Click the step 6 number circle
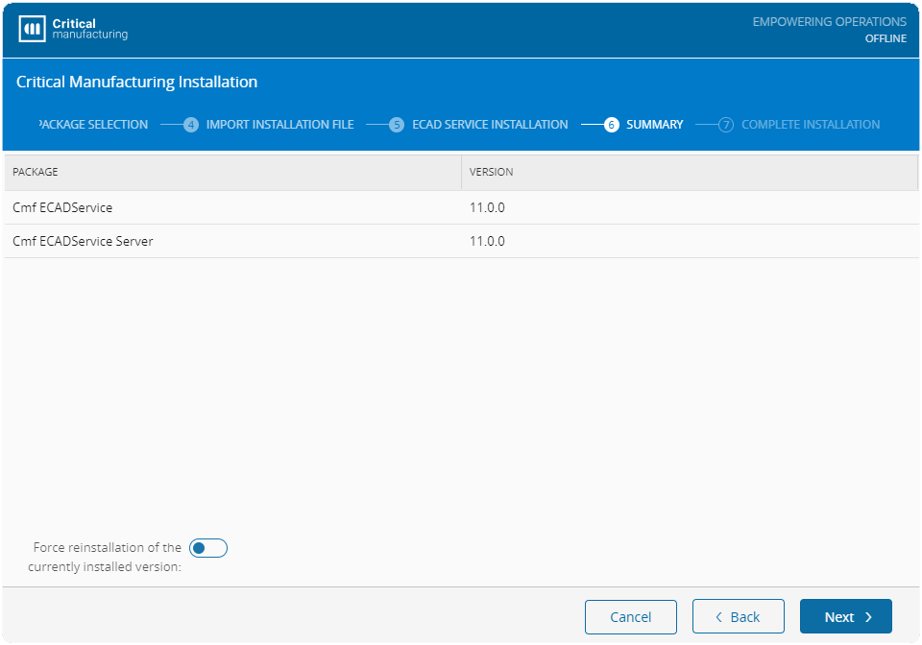The width and height of the screenshot is (922, 645). point(612,125)
